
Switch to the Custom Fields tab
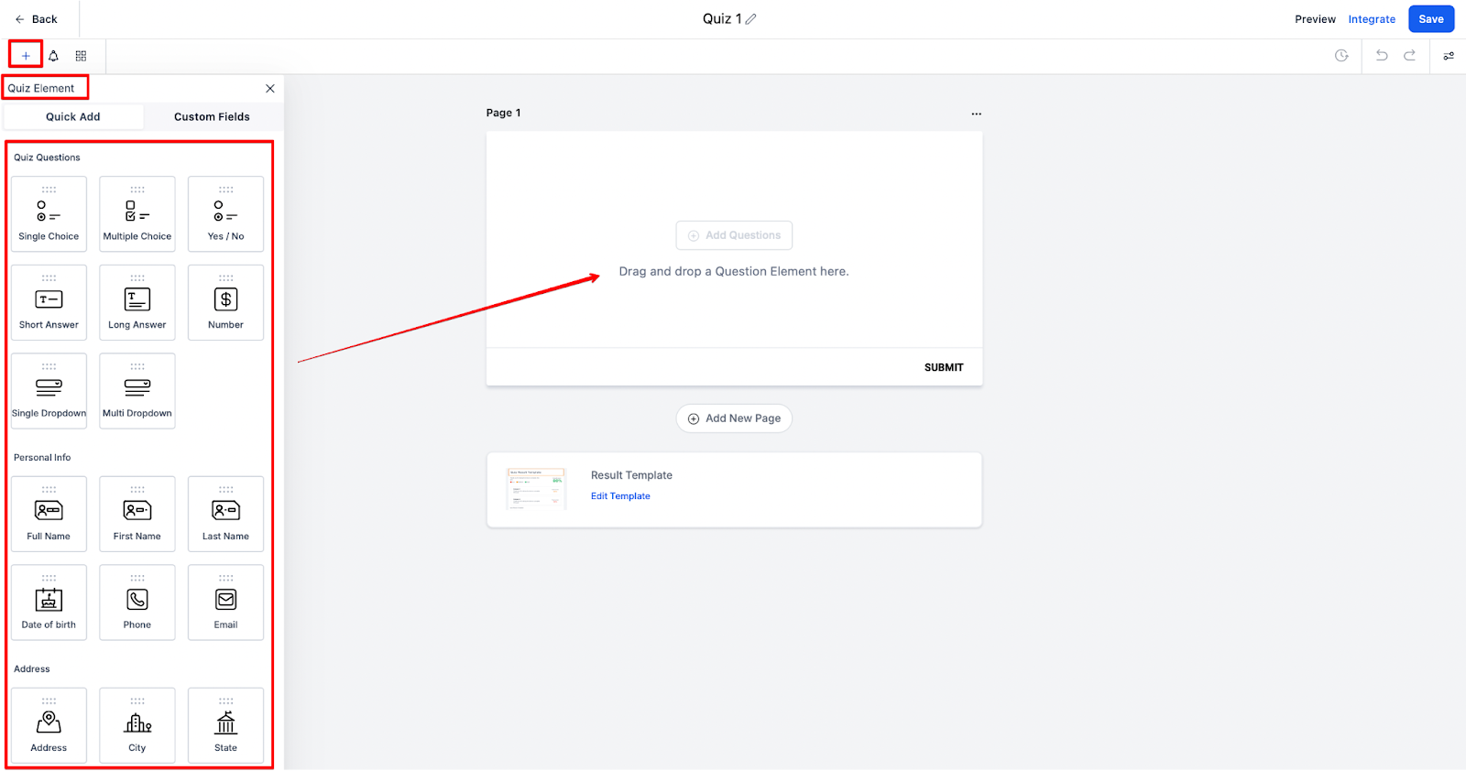pos(212,117)
